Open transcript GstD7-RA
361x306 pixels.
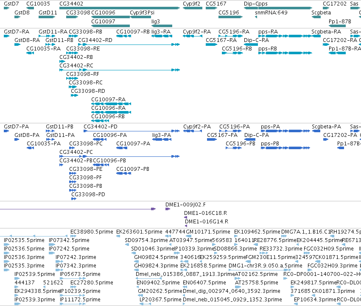coord(17,31)
